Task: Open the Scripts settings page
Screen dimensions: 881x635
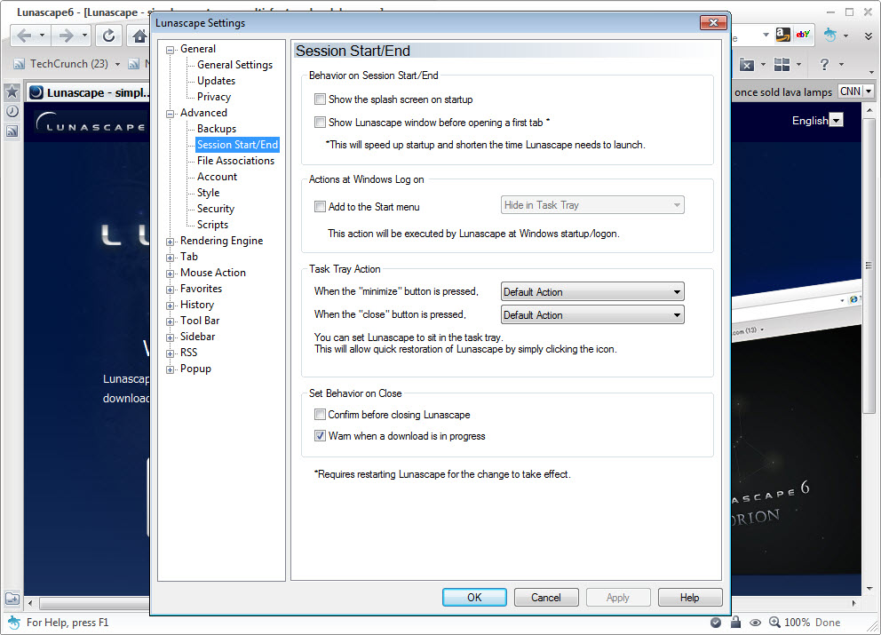Action: (213, 225)
